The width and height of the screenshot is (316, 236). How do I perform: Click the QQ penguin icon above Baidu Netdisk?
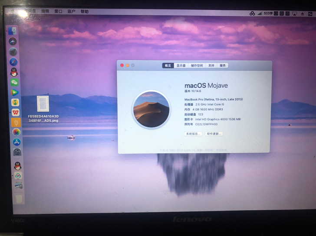coord(18,166)
